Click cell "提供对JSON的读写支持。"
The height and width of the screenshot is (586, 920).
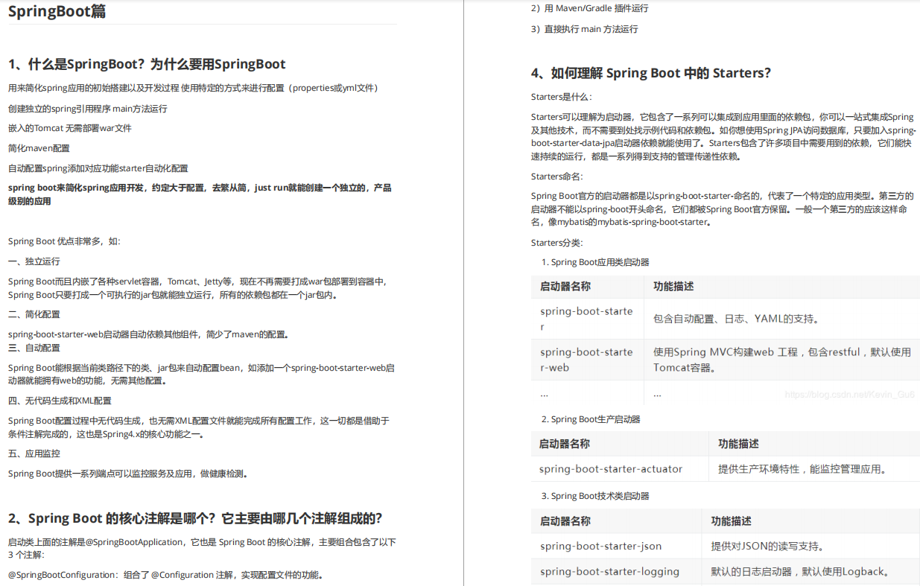[767, 546]
